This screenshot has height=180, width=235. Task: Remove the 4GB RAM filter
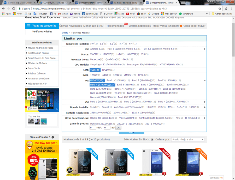99,69
